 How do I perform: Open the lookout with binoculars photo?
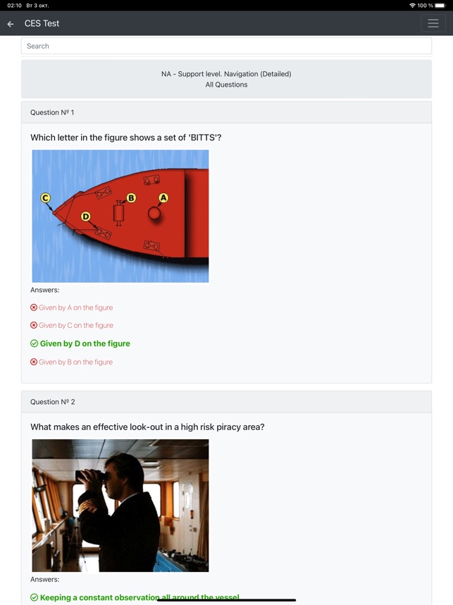[120, 506]
